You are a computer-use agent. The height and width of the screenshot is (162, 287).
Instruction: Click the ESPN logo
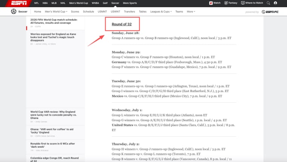19,3
